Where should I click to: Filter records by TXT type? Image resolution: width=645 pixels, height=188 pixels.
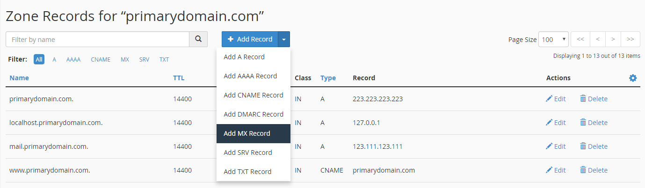[x=164, y=60]
